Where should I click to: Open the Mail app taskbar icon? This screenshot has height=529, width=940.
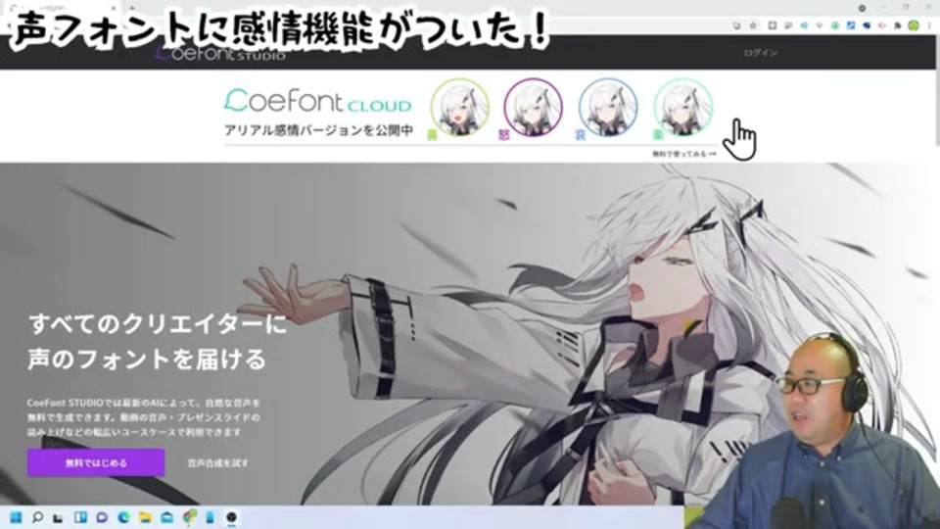point(167,517)
